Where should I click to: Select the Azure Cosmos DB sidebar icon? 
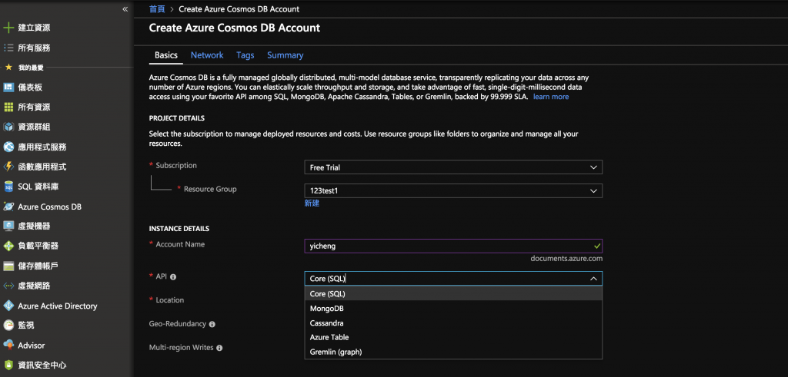(x=9, y=207)
